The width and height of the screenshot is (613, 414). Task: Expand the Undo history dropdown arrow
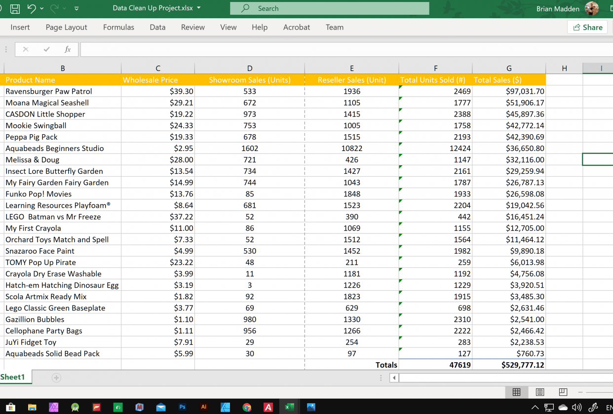point(41,8)
